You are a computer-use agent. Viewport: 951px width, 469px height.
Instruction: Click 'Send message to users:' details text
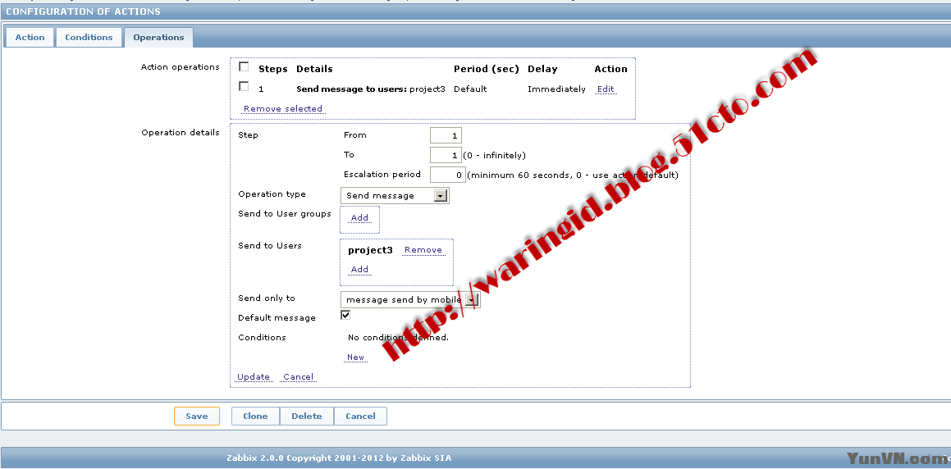pos(351,89)
